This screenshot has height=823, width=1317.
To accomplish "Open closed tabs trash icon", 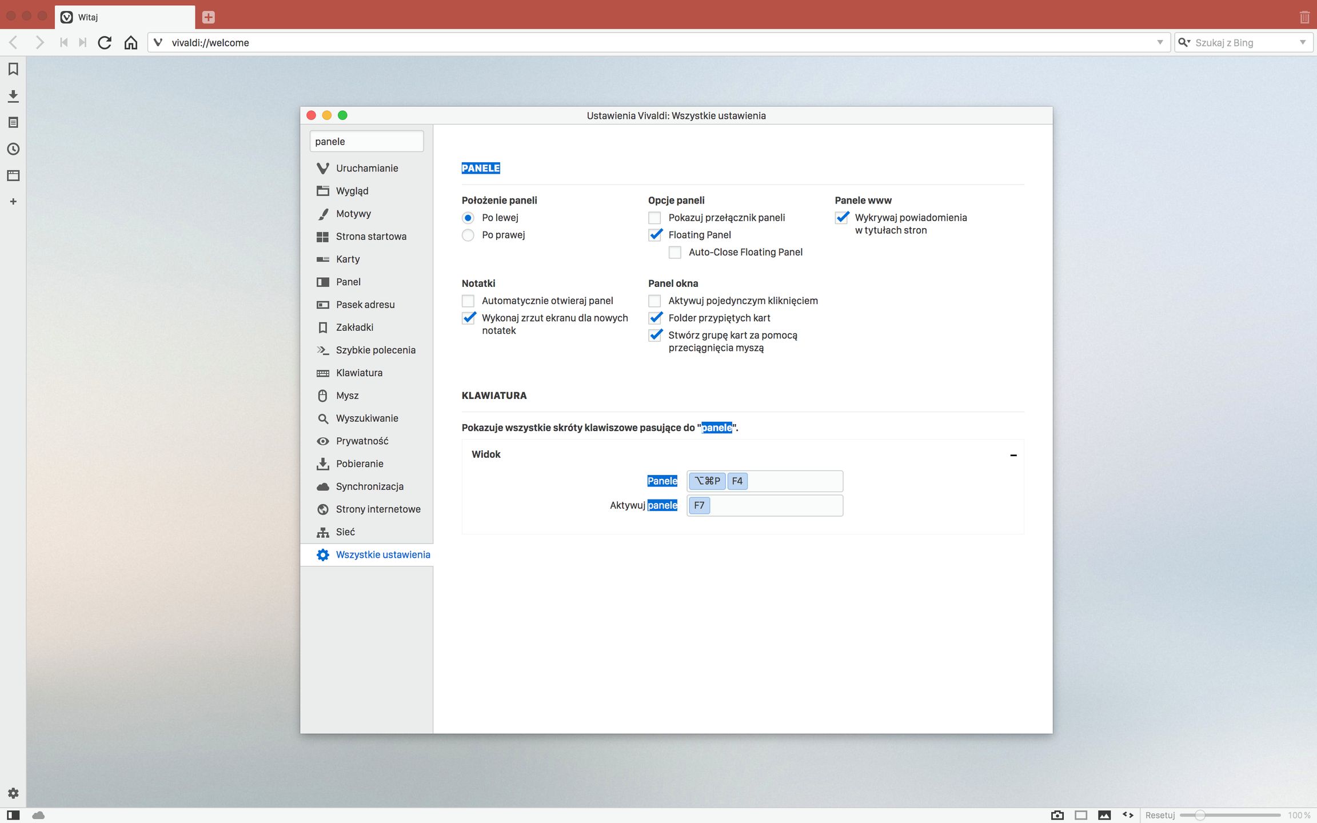I will click(1304, 17).
